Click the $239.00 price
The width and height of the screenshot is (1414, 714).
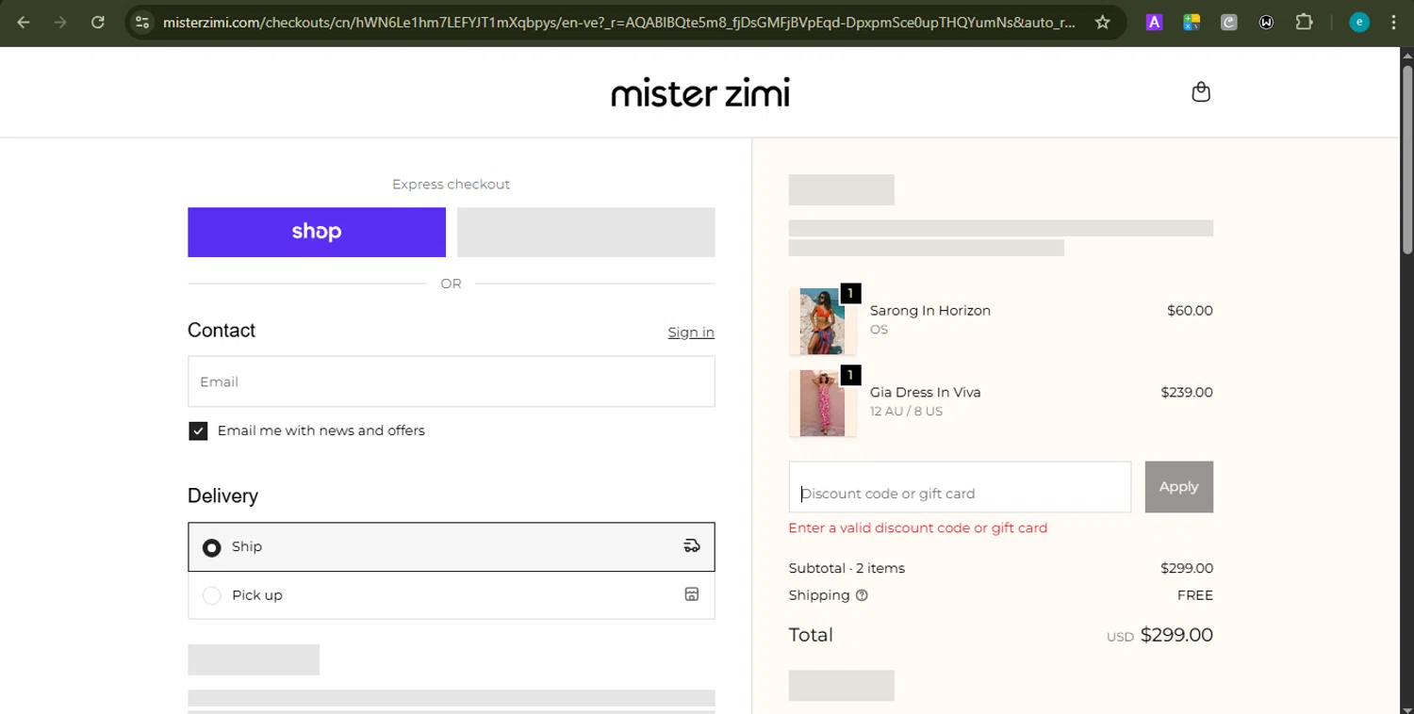click(1187, 392)
